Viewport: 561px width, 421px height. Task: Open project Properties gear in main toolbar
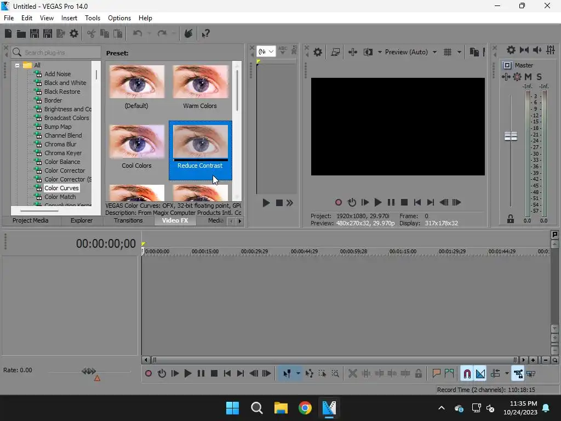[74, 33]
